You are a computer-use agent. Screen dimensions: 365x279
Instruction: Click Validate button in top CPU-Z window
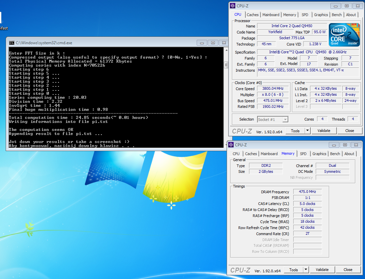tap(324, 131)
